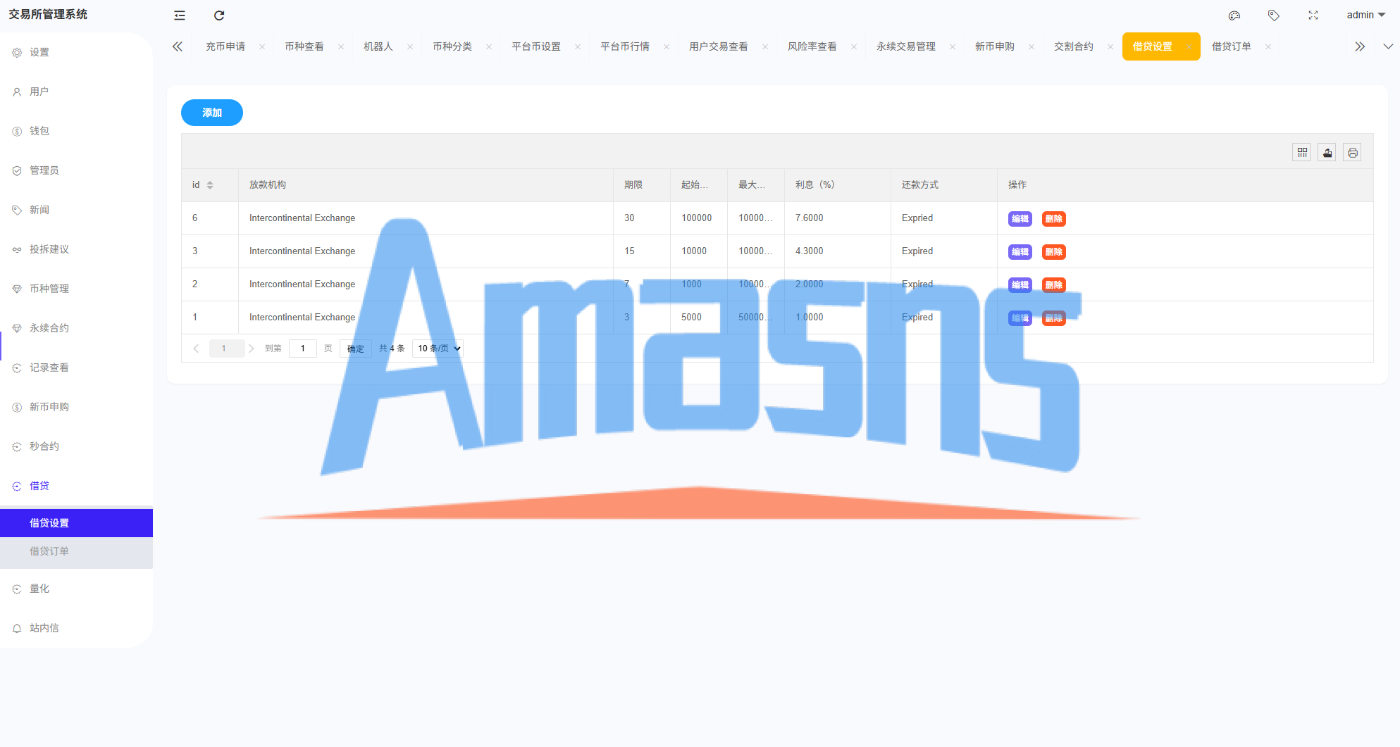Click the page number input field
This screenshot has width=1400, height=747.
coord(303,349)
